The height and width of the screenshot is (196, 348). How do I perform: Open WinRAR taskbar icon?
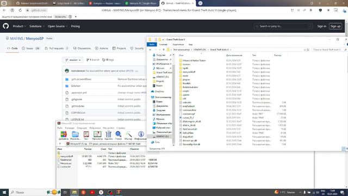tap(119, 192)
